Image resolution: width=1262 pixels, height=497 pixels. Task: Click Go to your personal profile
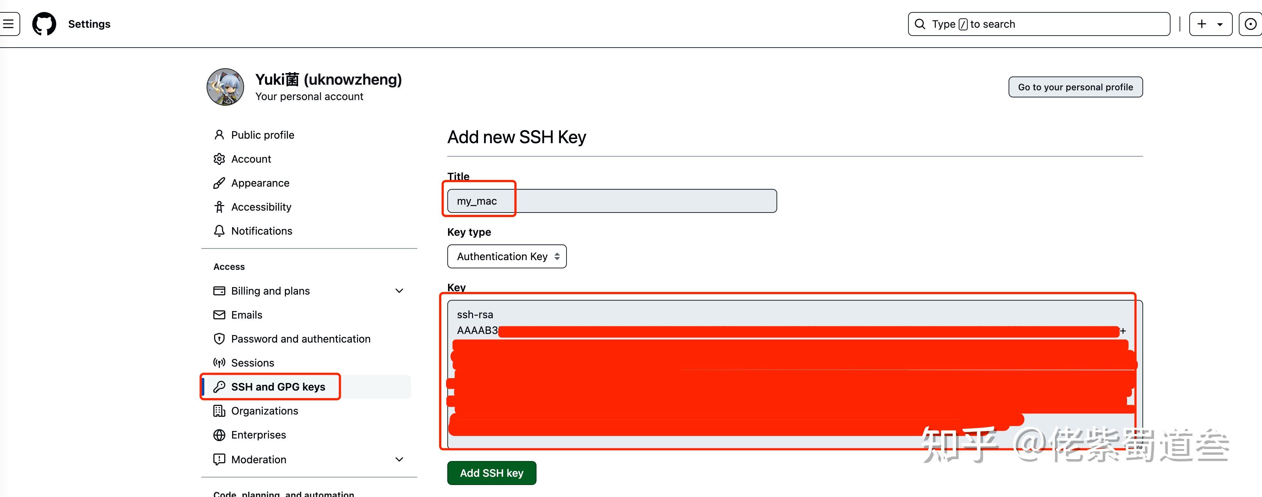pos(1075,87)
